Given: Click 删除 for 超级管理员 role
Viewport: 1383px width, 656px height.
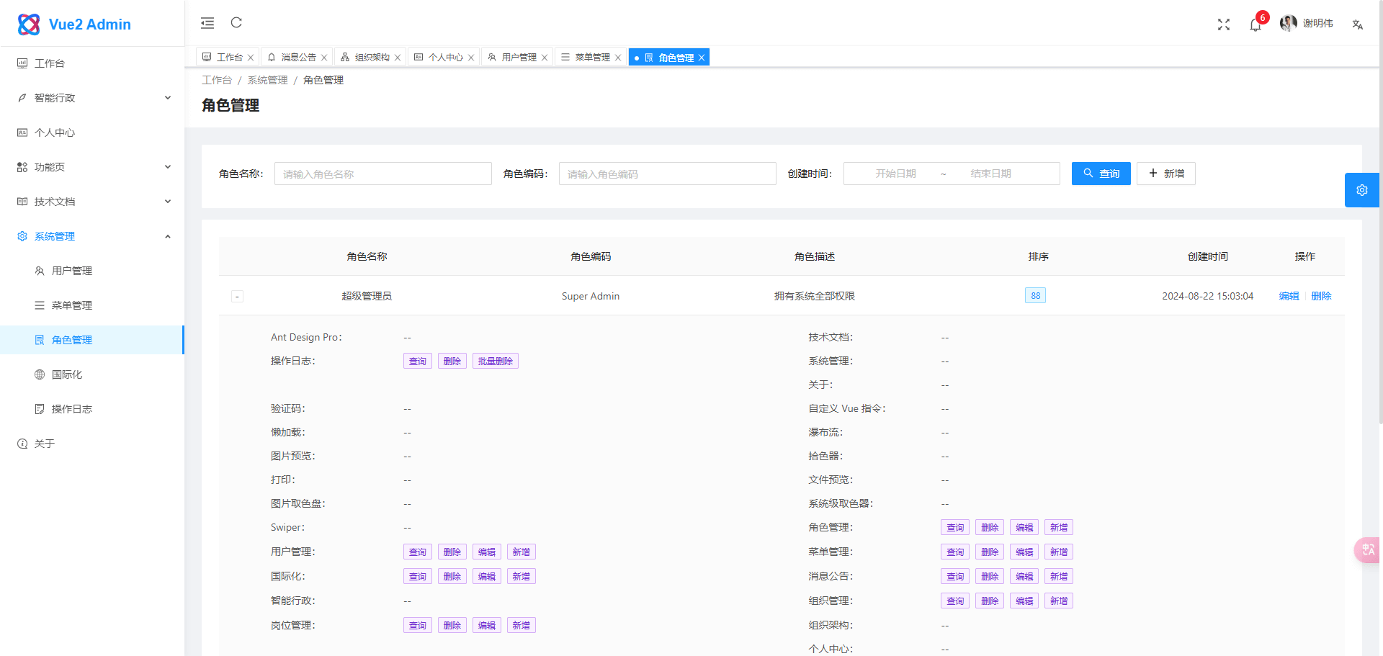Looking at the screenshot, I should pyautogui.click(x=1322, y=296).
